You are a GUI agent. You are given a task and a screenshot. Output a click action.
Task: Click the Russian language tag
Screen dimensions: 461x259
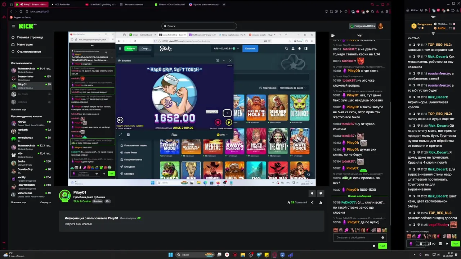97,201
